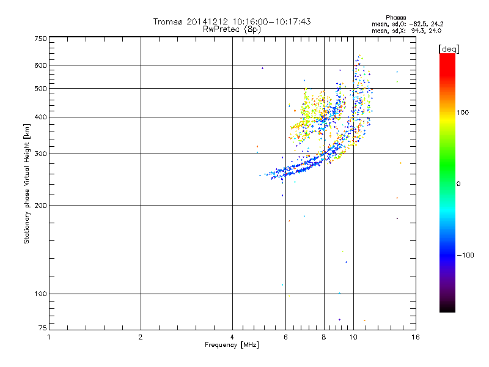The width and height of the screenshot is (489, 367).
Task: Click the y-axis '600' tick label
Action: click(41, 65)
